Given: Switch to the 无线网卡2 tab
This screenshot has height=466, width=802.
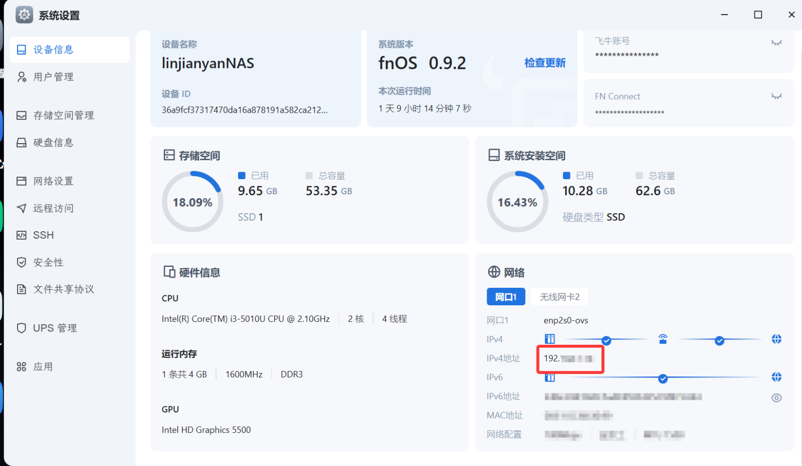Looking at the screenshot, I should (x=559, y=297).
